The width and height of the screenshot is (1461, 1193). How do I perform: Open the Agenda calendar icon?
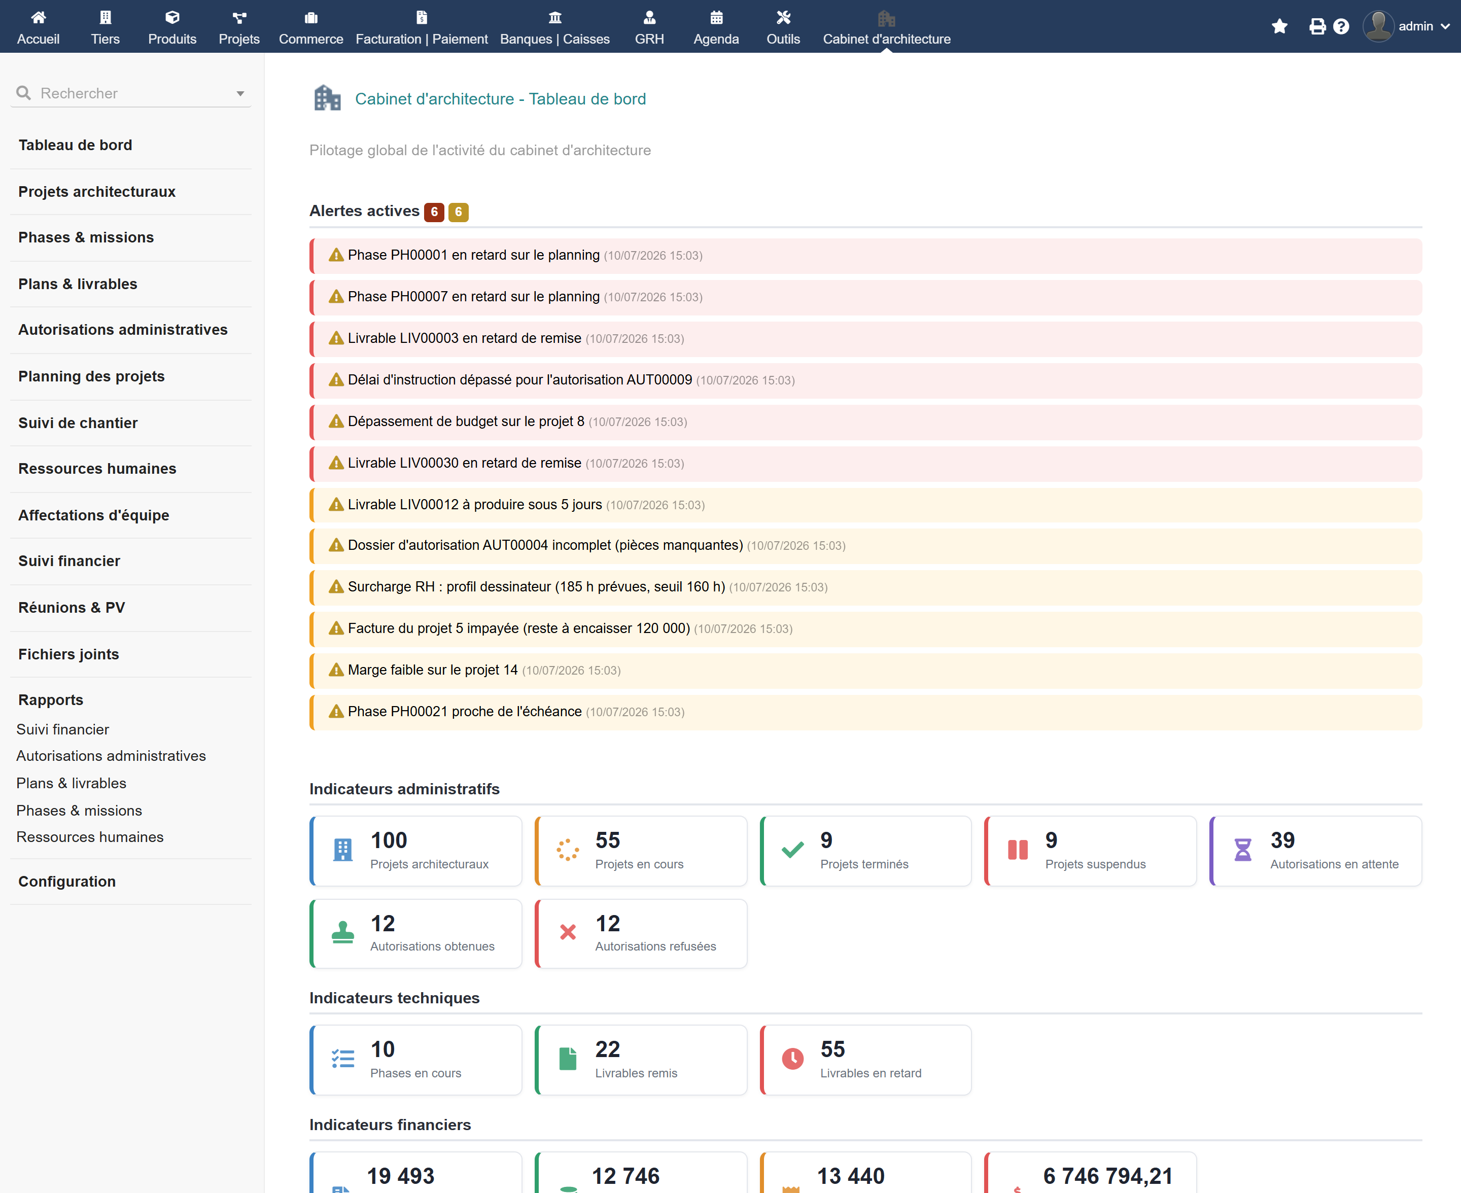point(716,17)
